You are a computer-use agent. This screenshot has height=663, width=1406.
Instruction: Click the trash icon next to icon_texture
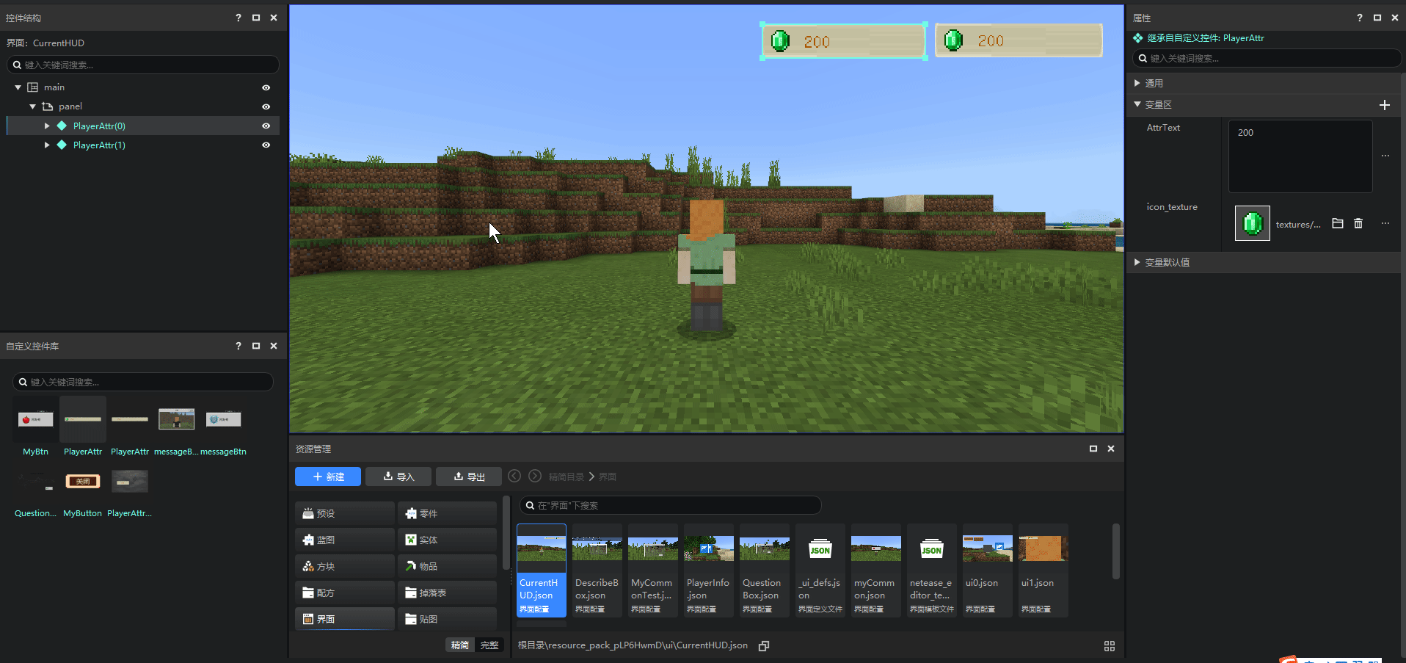coord(1358,224)
